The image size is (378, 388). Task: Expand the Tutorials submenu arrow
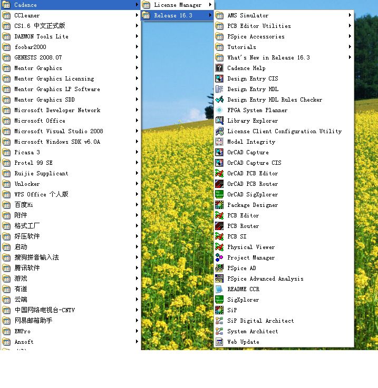pyautogui.click(x=350, y=47)
